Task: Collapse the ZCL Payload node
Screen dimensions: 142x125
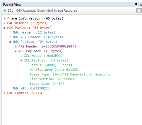Action: (x=21, y=60)
